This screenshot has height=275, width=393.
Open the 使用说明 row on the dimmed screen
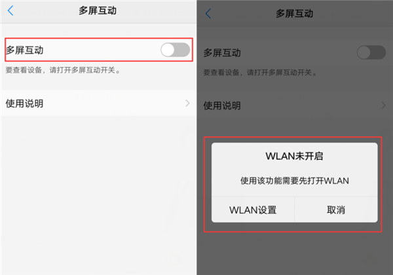295,105
